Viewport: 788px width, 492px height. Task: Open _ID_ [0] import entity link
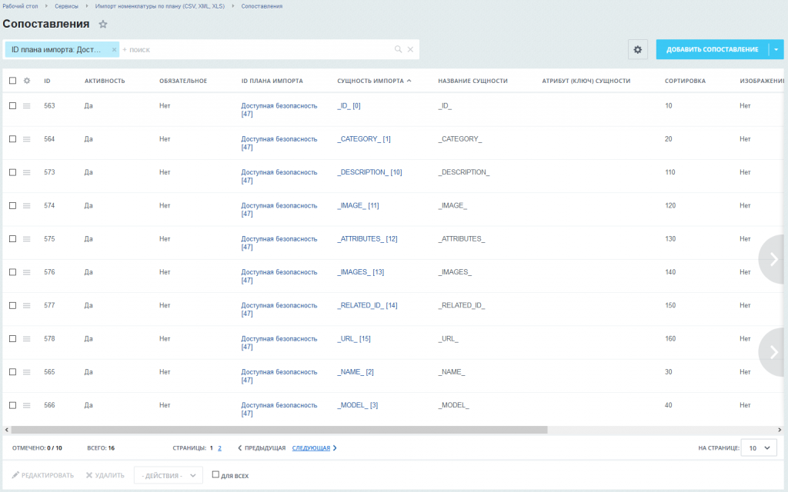[x=349, y=106]
